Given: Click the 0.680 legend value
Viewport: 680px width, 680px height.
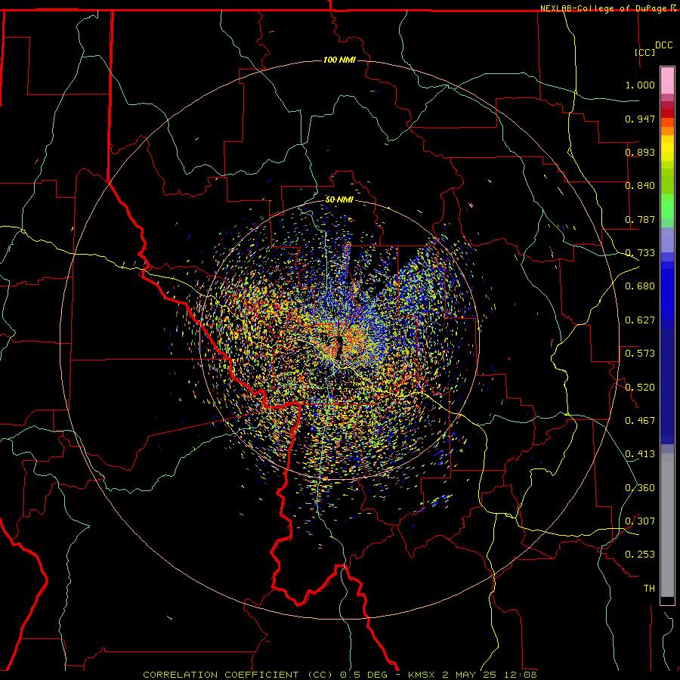Looking at the screenshot, I should tap(640, 286).
